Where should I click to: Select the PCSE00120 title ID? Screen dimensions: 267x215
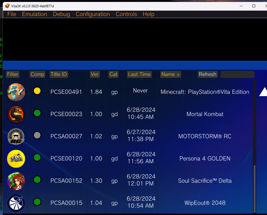(66, 159)
